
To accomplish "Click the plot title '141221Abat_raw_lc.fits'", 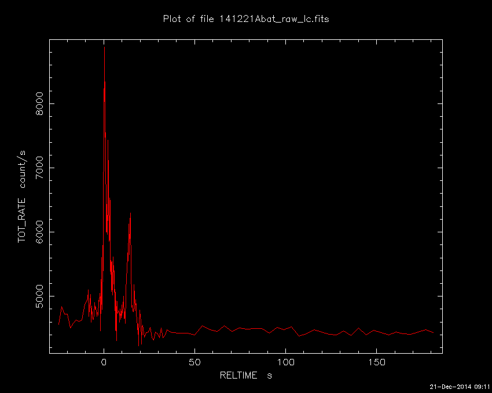I will coord(274,20).
